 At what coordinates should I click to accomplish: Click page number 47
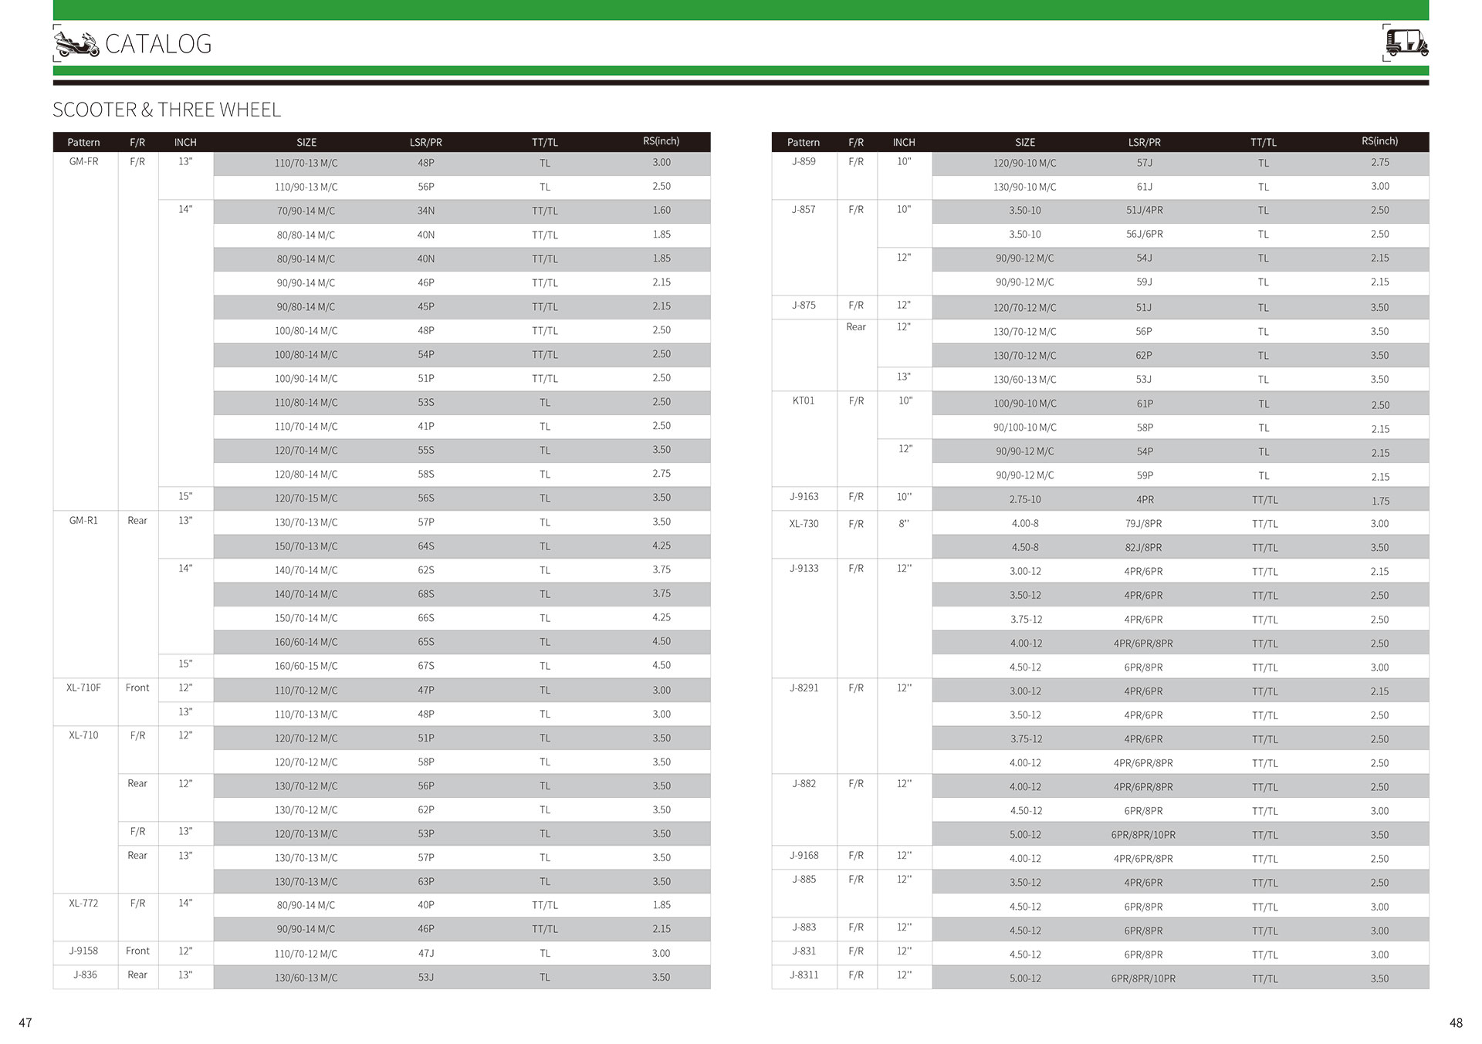(25, 1023)
